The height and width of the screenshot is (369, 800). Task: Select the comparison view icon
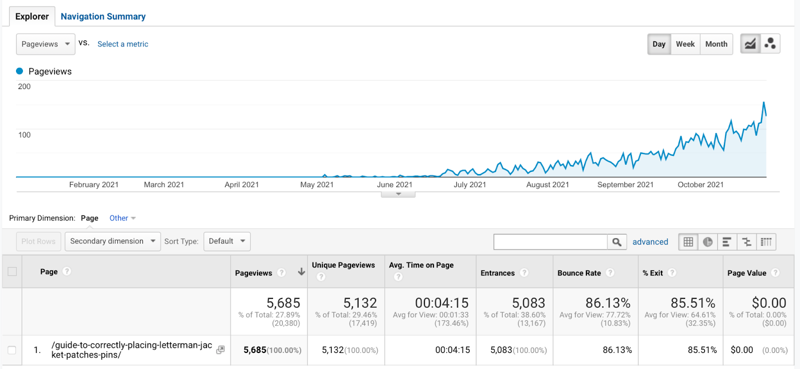tap(746, 242)
